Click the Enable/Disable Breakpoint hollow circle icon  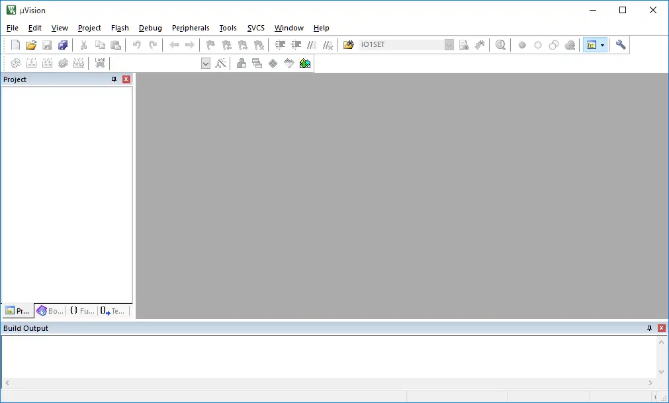click(x=537, y=45)
